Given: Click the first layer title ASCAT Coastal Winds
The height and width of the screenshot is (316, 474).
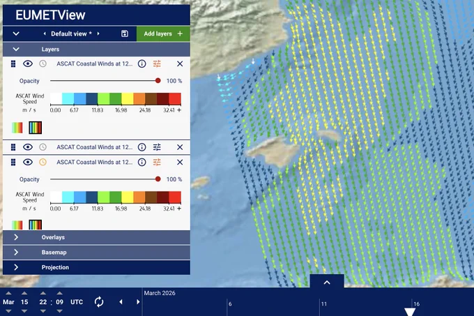Looking at the screenshot, I should coord(94,63).
